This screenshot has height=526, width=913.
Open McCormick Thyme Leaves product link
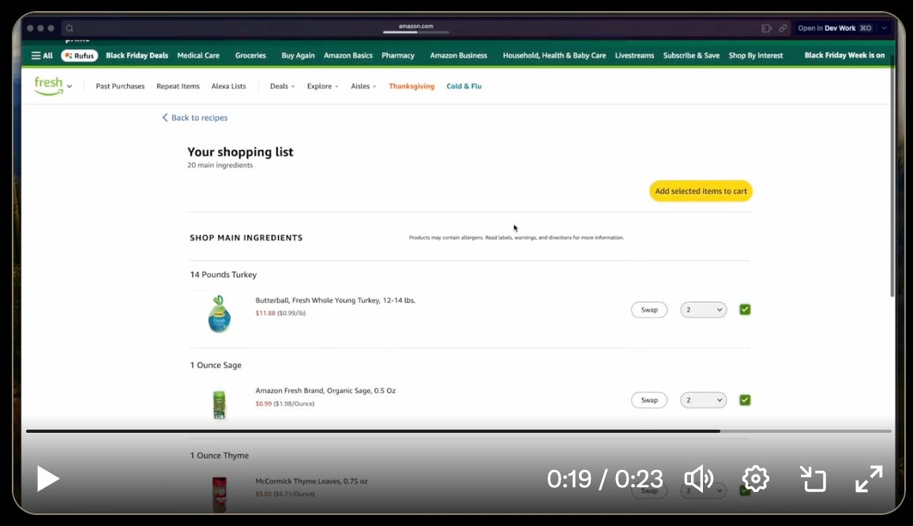coord(311,481)
